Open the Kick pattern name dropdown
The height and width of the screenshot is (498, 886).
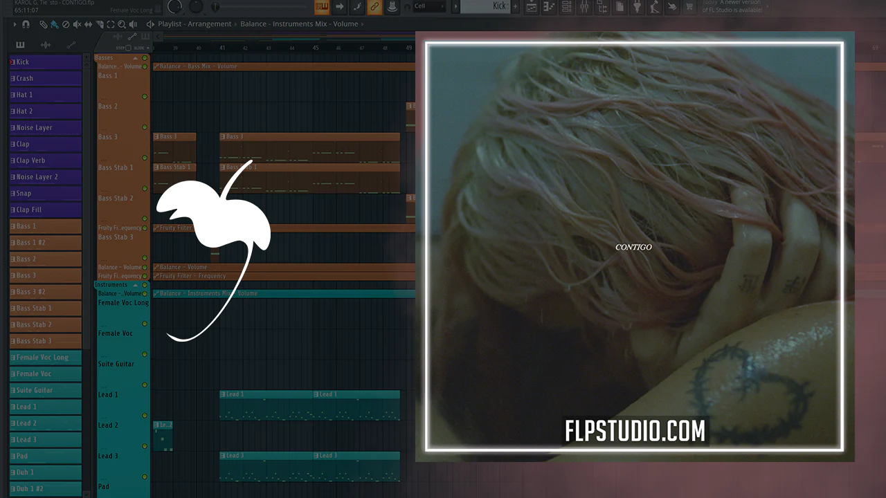coord(485,6)
